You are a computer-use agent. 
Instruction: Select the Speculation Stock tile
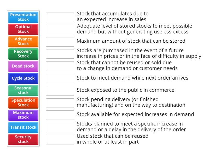pos(23,103)
